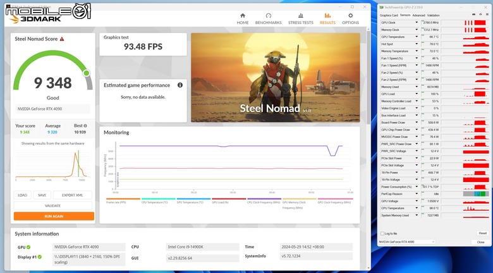This screenshot has height=273, width=493.
Task: Click the 3DMark results vertical scrollbar
Action: [368, 76]
